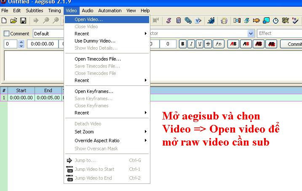
Task: Open the Automation menu
Action: coord(110,11)
